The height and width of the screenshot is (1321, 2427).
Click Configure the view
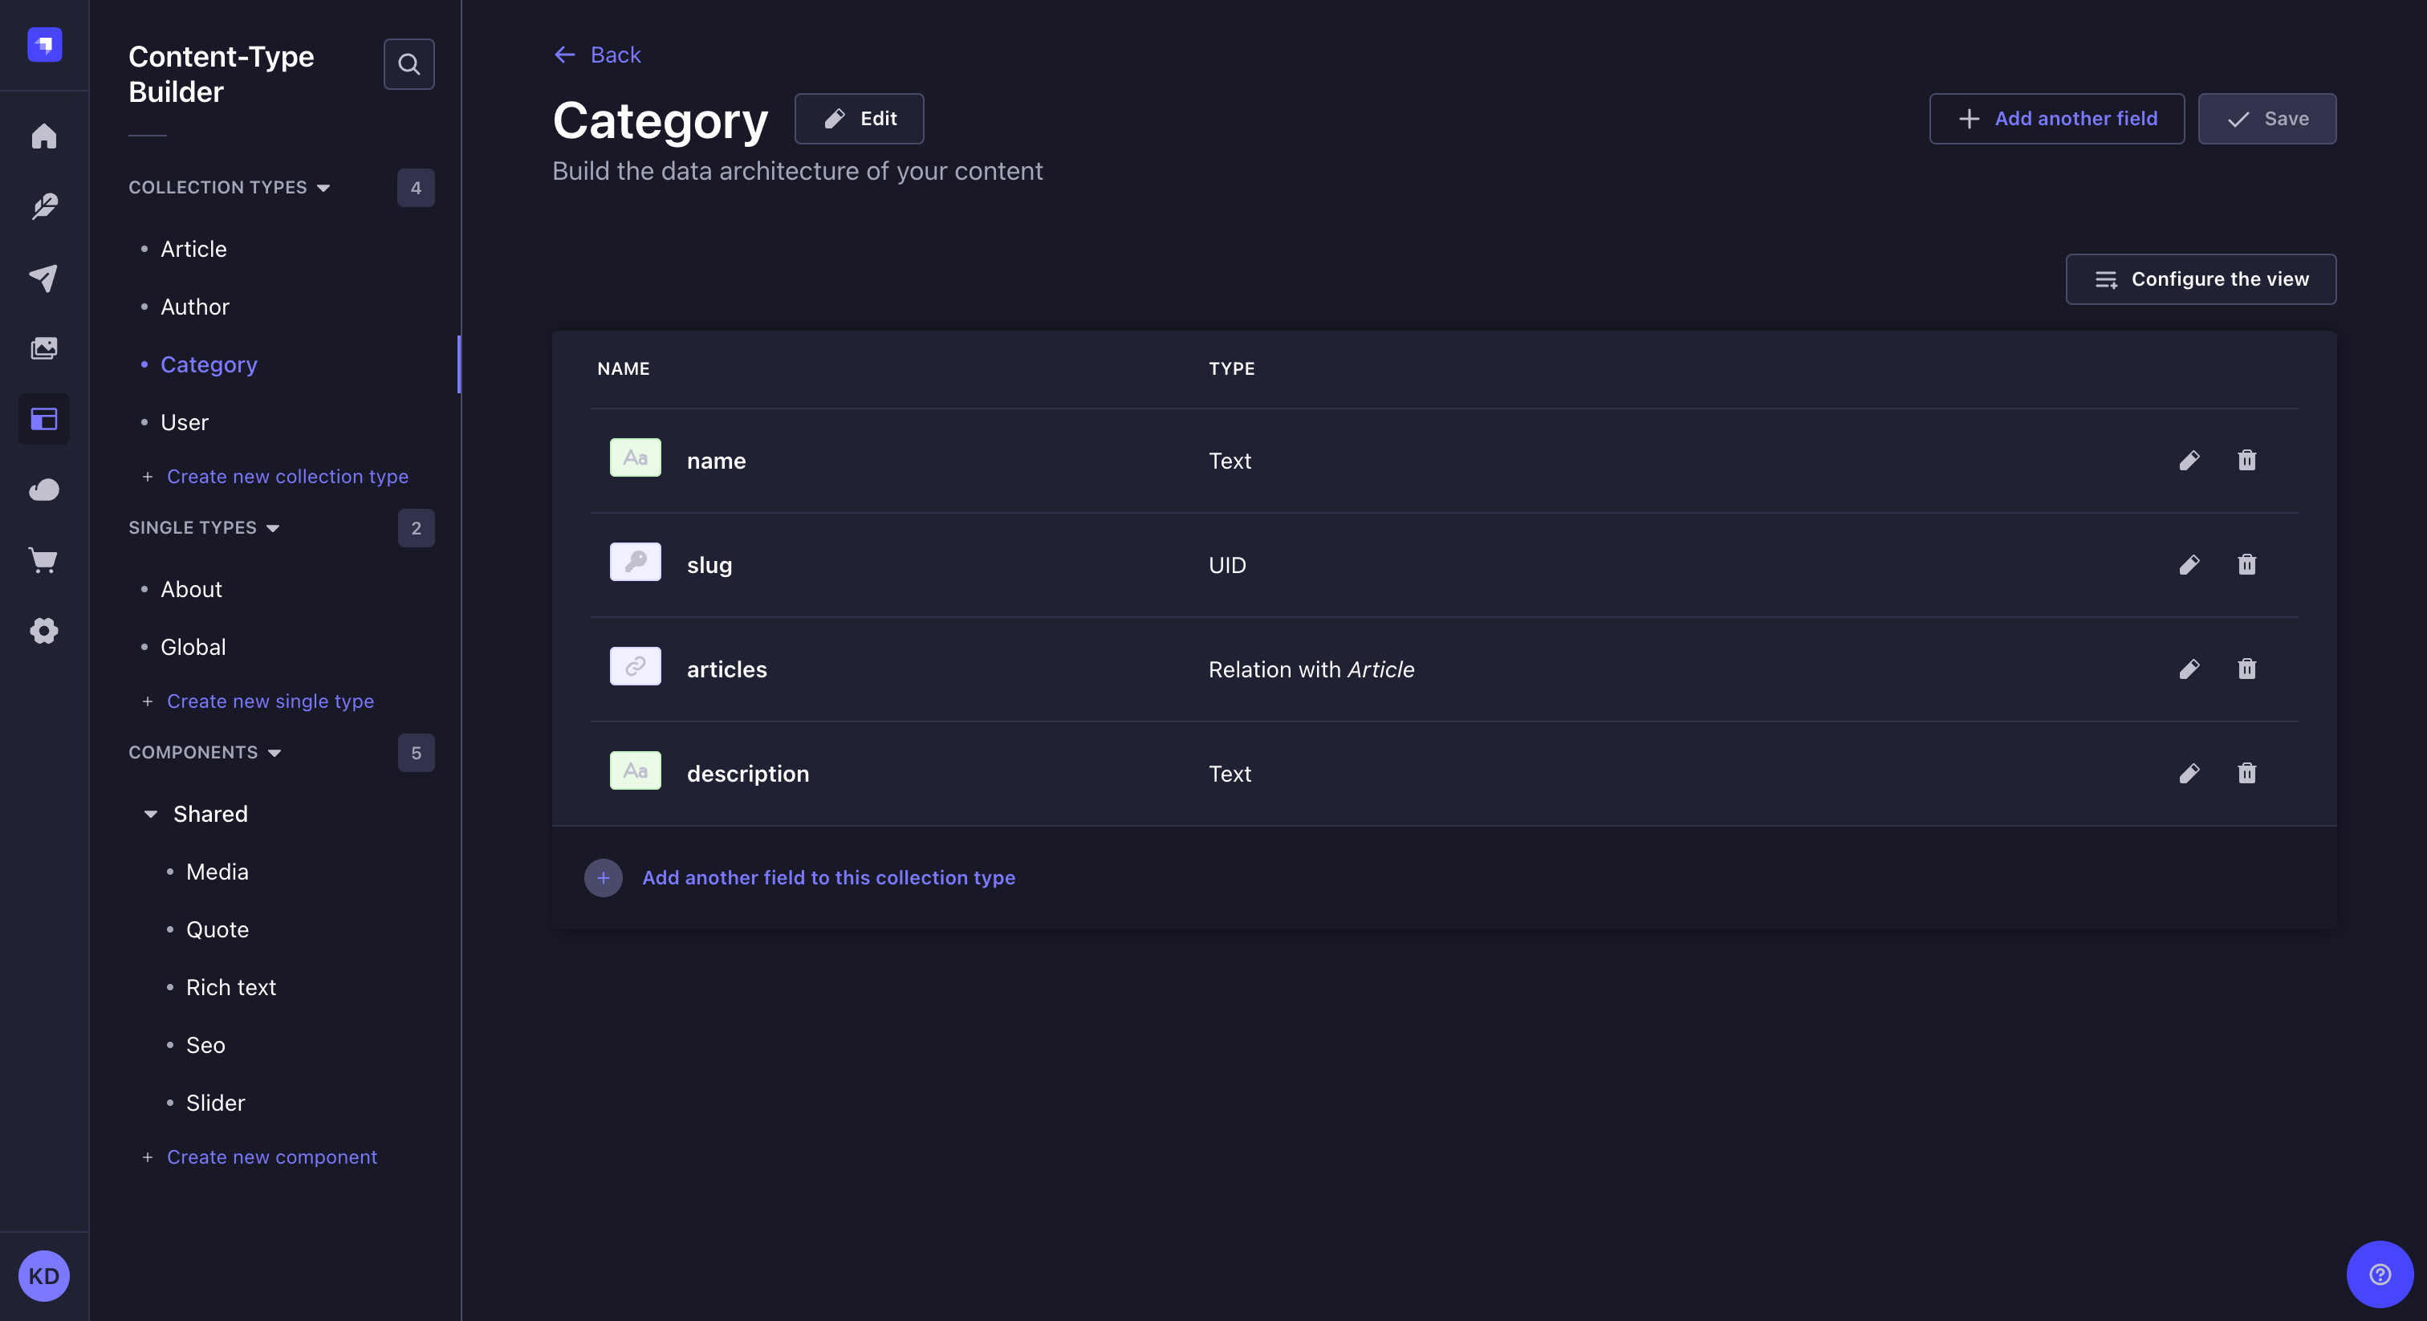[x=2200, y=279]
